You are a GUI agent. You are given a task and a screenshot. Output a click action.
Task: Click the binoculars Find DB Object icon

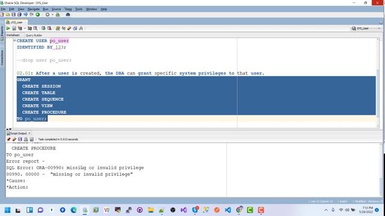tap(68, 14)
